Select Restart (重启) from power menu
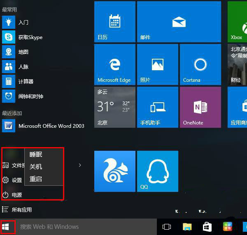Screen dimensions: 247x235 [x=36, y=179]
